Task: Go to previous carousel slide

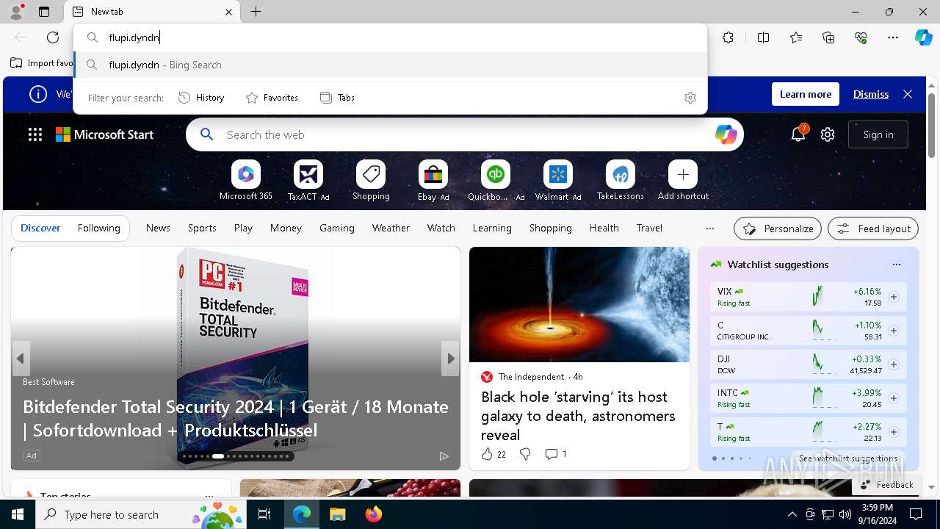Action: pyautogui.click(x=21, y=359)
